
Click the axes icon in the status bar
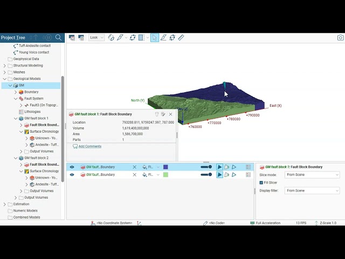tap(139, 223)
